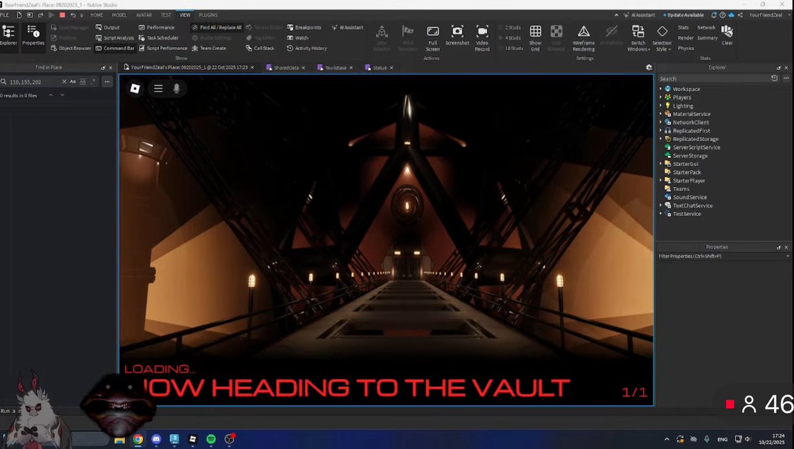The width and height of the screenshot is (794, 449).
Task: Expand the StarterGui tree node
Action: coord(660,164)
